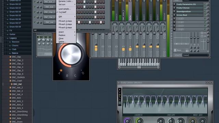Click the preset arrows in Fruity Limiter title bar

tap(207, 83)
